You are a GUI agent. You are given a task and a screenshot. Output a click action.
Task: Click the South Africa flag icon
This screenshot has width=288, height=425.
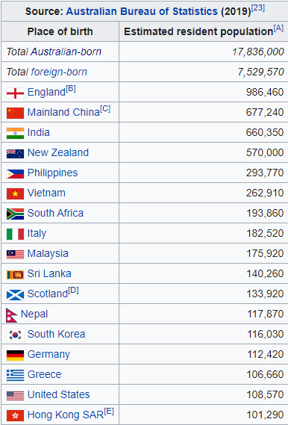click(x=15, y=214)
